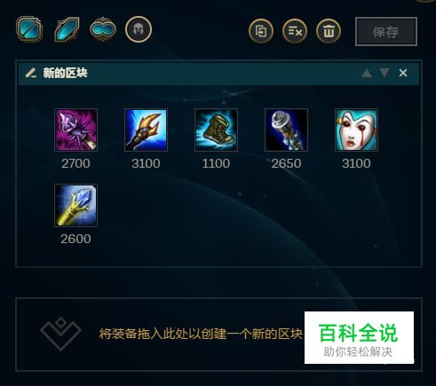Select the boots item costing 1100
436x386 pixels.
(216, 130)
